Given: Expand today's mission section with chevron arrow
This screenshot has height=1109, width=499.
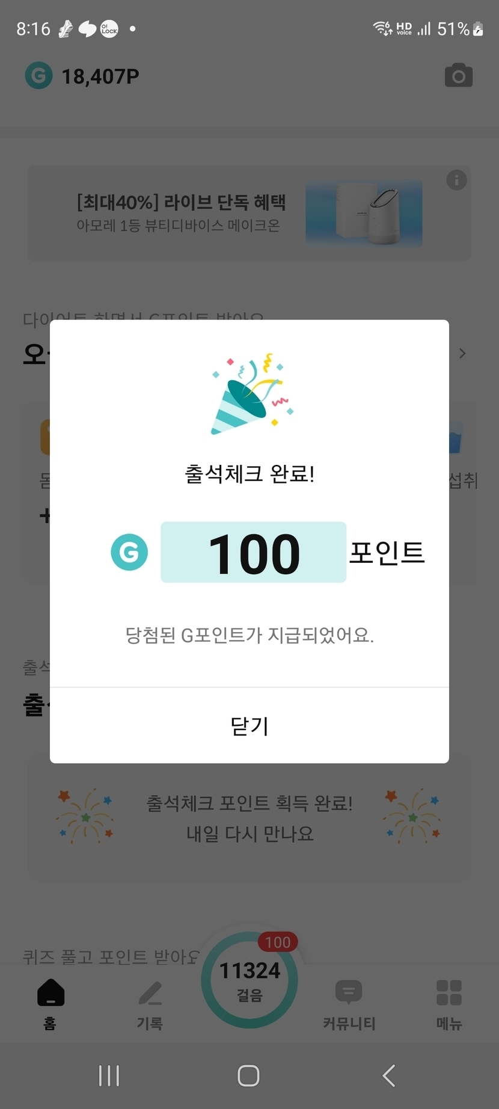Looking at the screenshot, I should click(x=462, y=353).
